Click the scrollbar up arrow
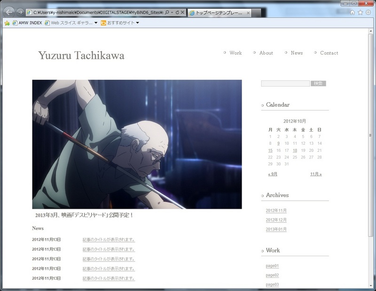The width and height of the screenshot is (376, 291). pos(370,31)
